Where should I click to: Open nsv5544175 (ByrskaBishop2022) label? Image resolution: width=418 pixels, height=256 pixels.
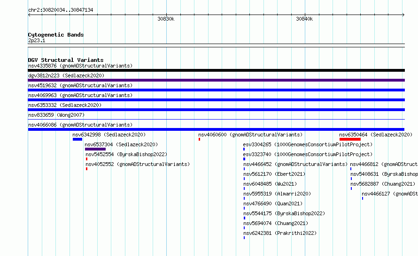pyautogui.click(x=284, y=213)
